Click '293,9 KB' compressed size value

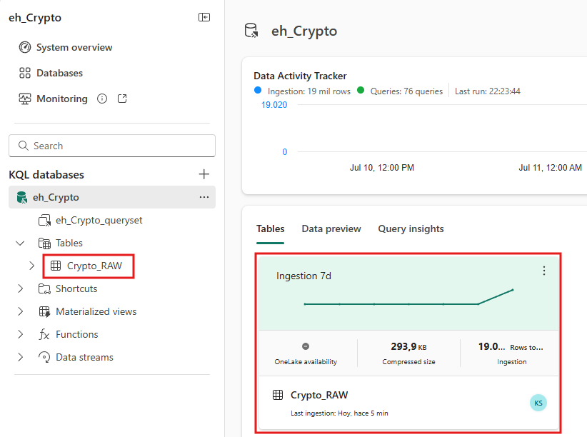[408, 347]
